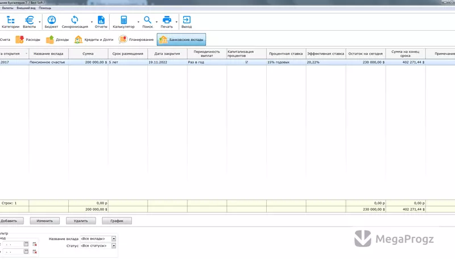Sort by Периодичность выплат column header
Screen dimensions: 455x259
pos(207,53)
